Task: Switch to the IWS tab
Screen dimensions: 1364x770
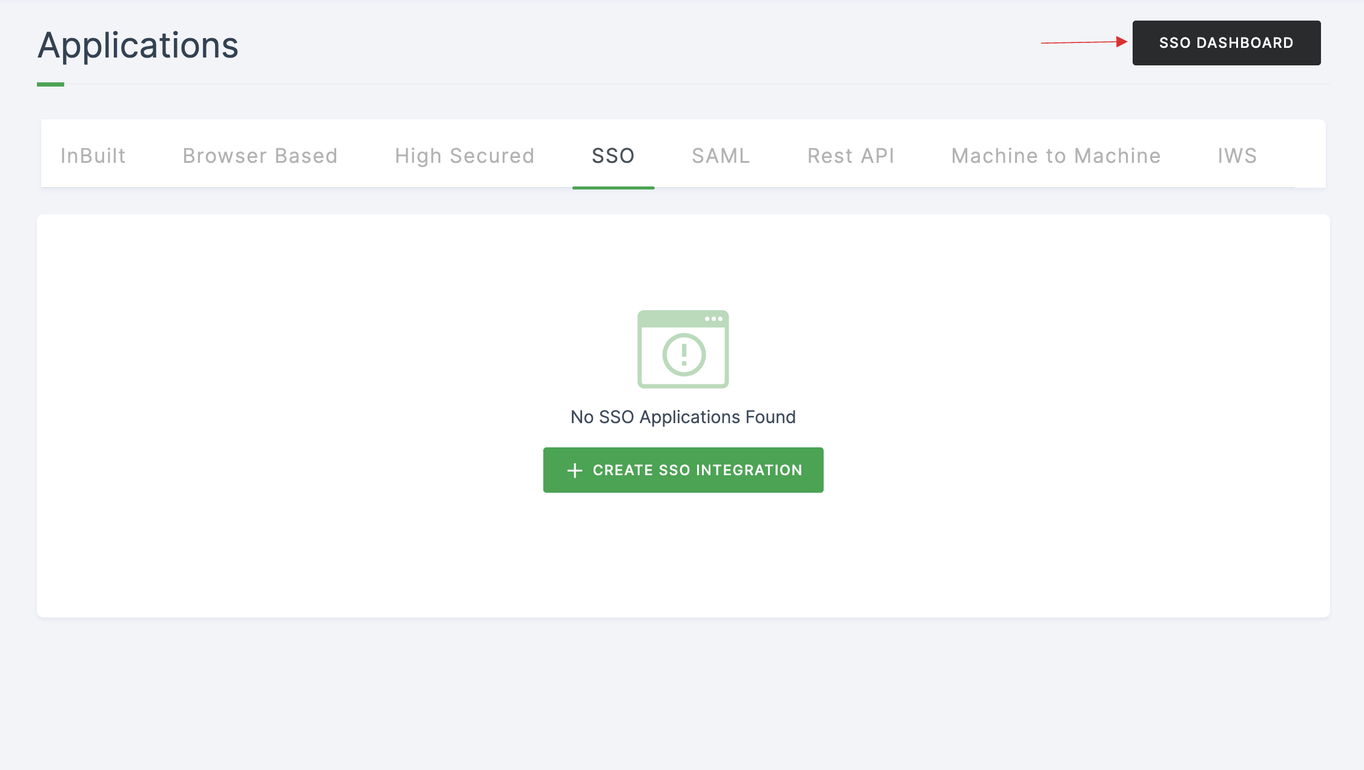Action: tap(1237, 156)
